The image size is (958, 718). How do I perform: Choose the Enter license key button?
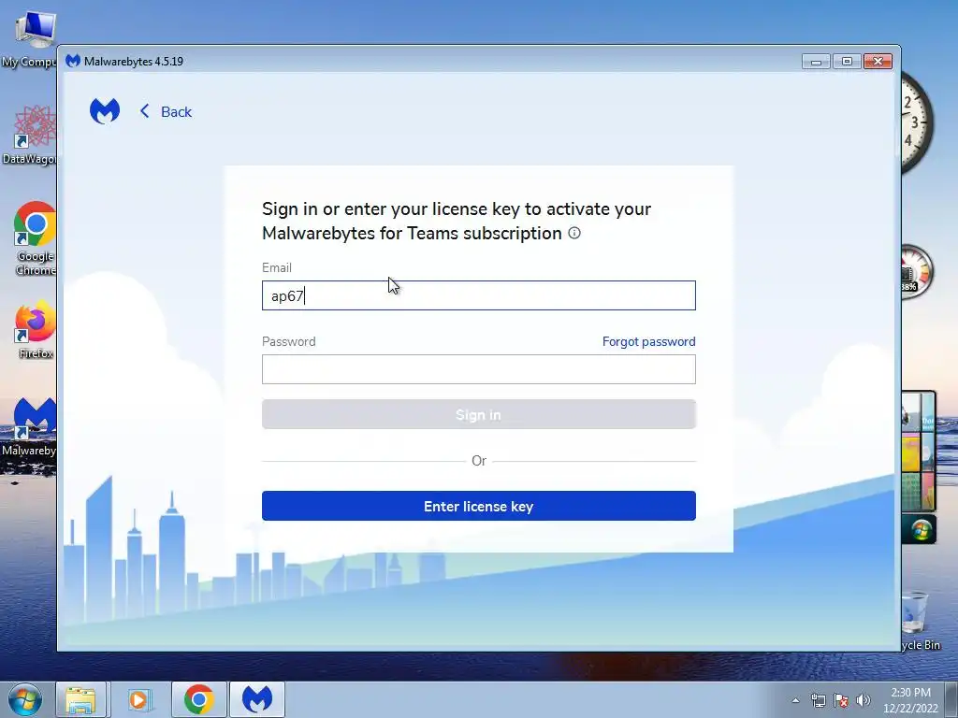478,506
